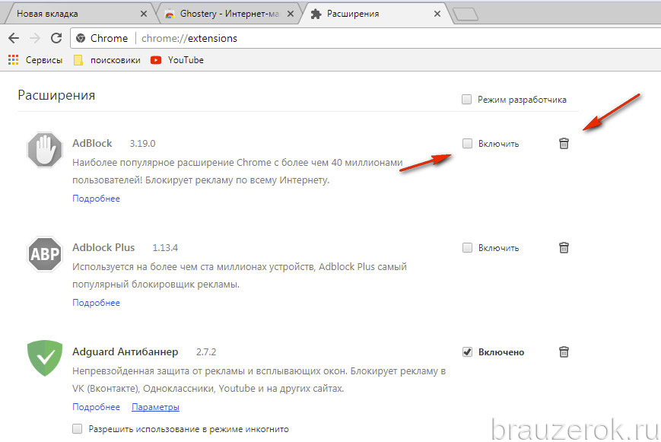Select the Расширения tab
The width and height of the screenshot is (661, 442).
click(376, 14)
